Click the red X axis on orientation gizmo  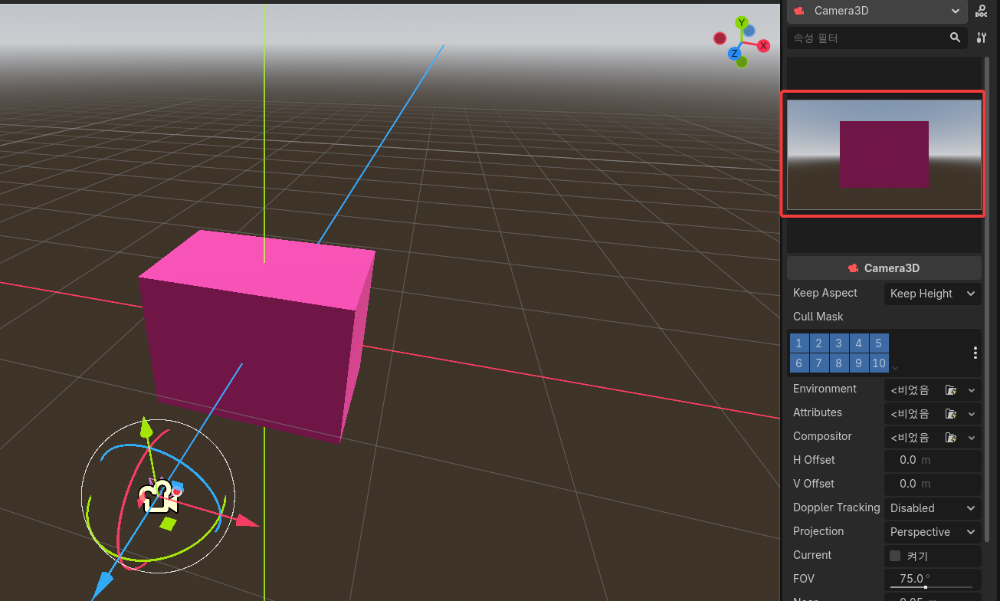point(763,46)
